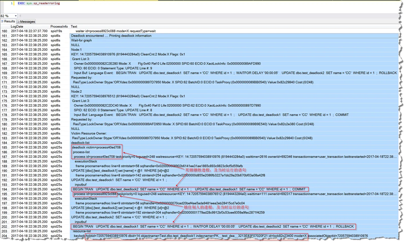
Task: Select row 200 'UPDATE dbo.test_deadlock2 SET name' cell
Action: [234, 217]
